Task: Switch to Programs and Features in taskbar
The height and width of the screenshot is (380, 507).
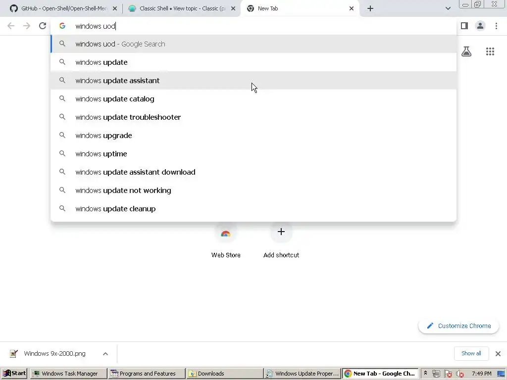Action: point(147,373)
